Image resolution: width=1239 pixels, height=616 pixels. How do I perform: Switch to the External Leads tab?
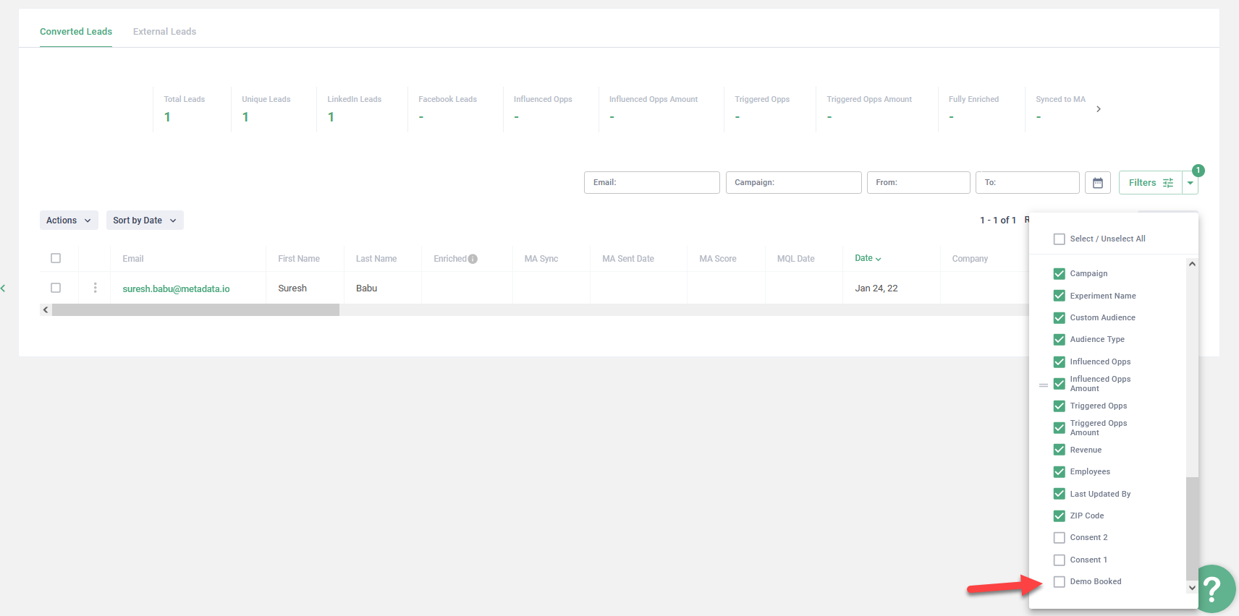[x=164, y=32]
